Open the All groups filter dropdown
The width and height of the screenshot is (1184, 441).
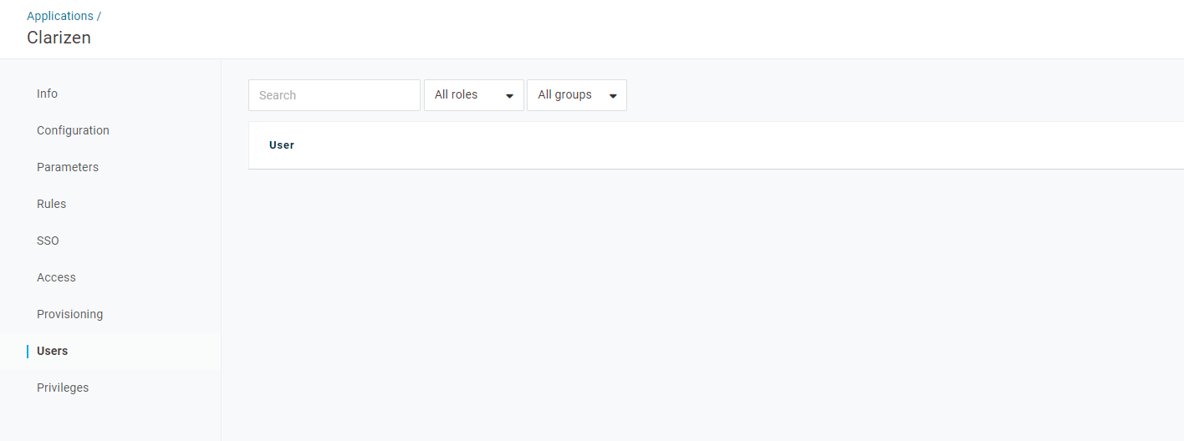click(577, 95)
